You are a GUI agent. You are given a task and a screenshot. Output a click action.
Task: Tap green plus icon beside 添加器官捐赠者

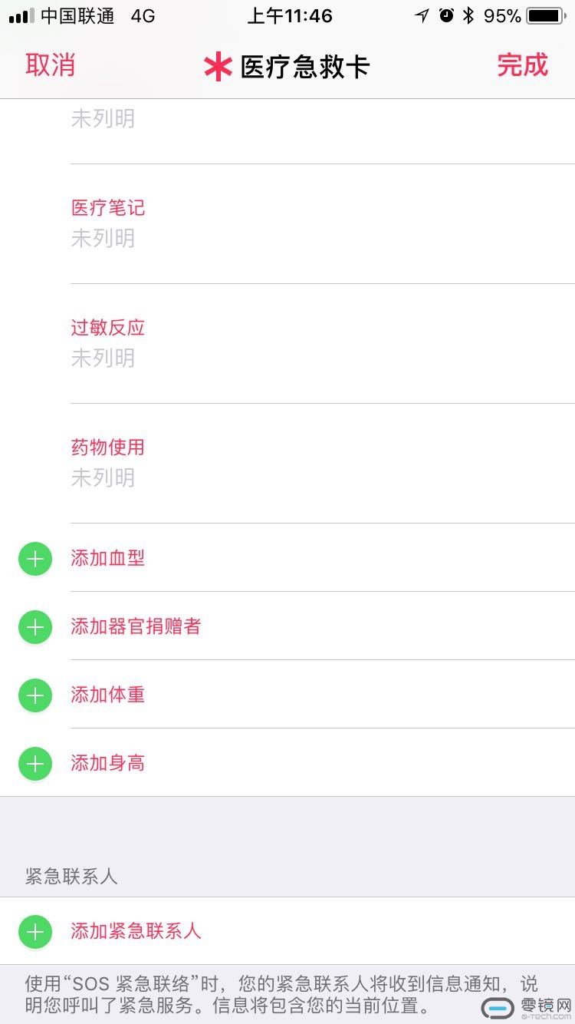click(34, 627)
